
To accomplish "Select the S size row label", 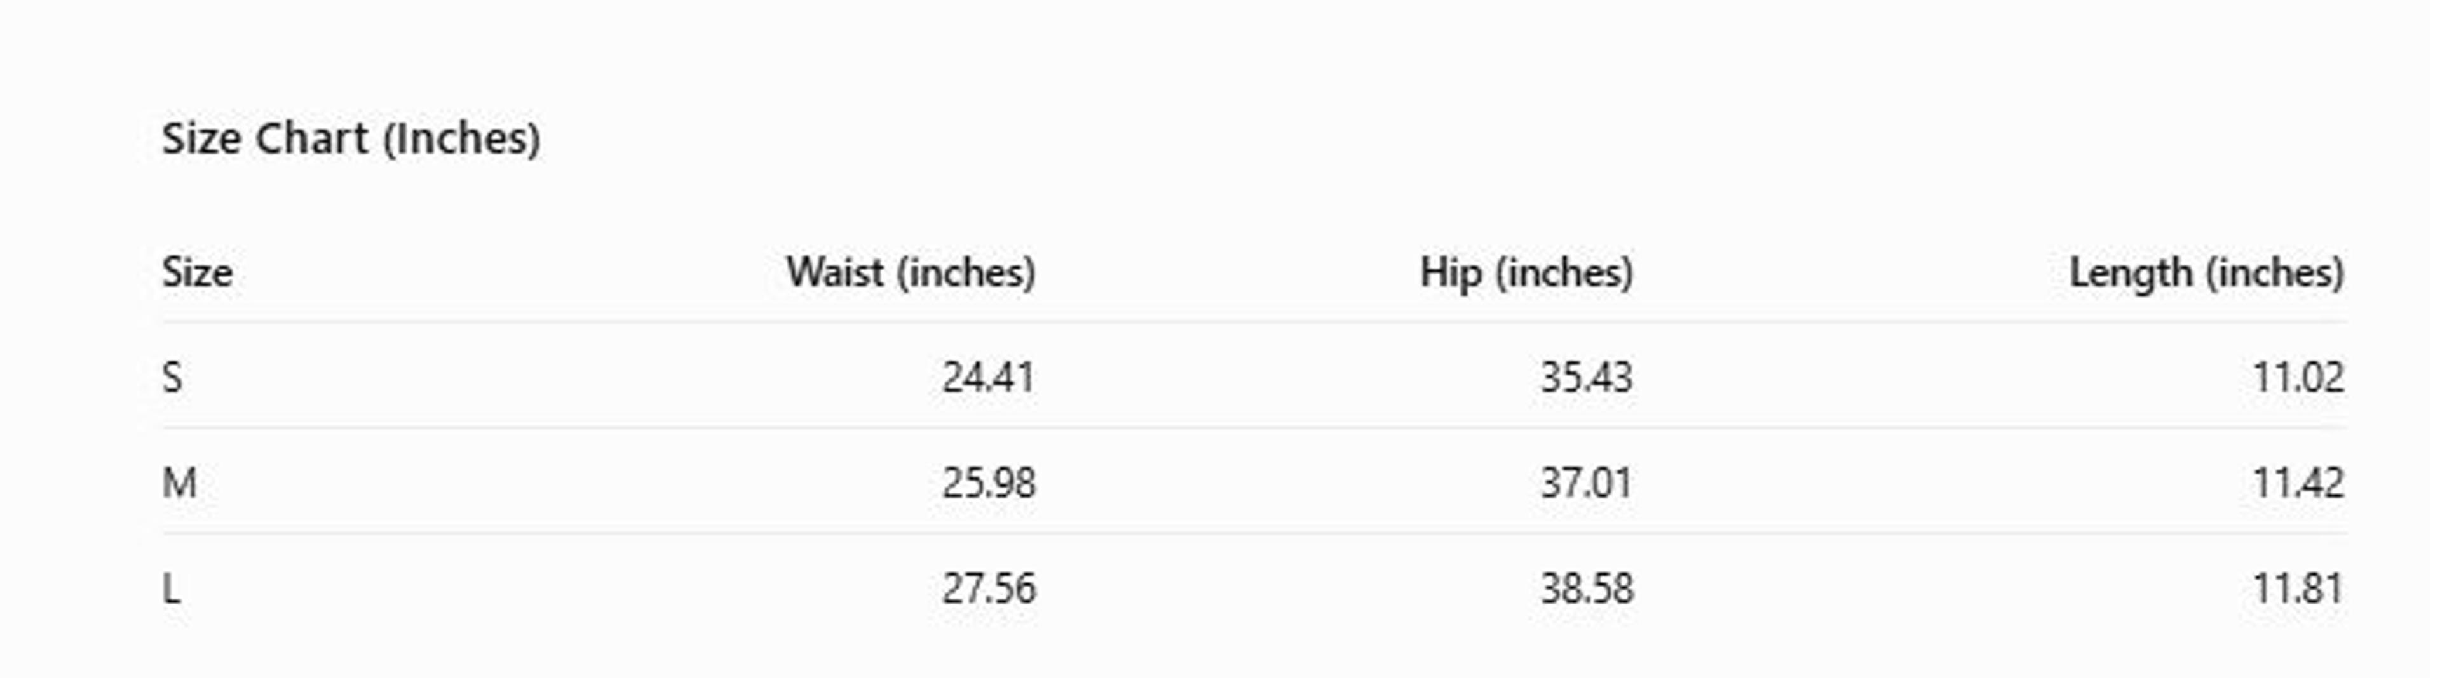I will (172, 378).
